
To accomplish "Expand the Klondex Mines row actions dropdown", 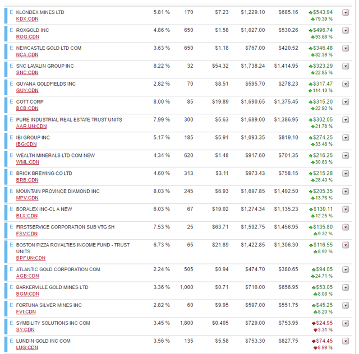I will tap(346, 12).
